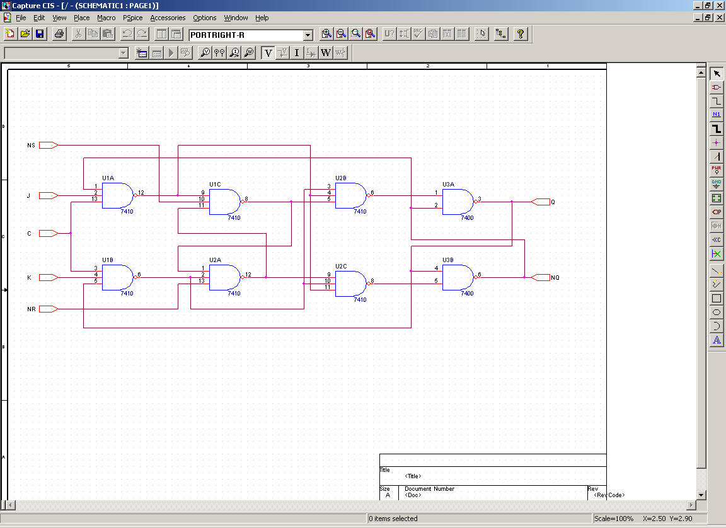Screen dimensions: 726x528
Task: Toggle bias current display I button
Action: pyautogui.click(x=297, y=53)
